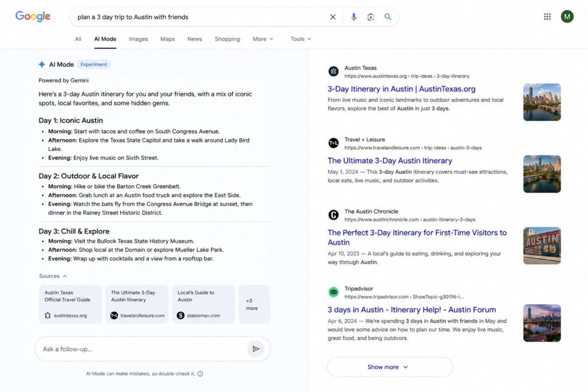
Task: Open Austin Chronicle mural thumbnail
Action: 542,246
